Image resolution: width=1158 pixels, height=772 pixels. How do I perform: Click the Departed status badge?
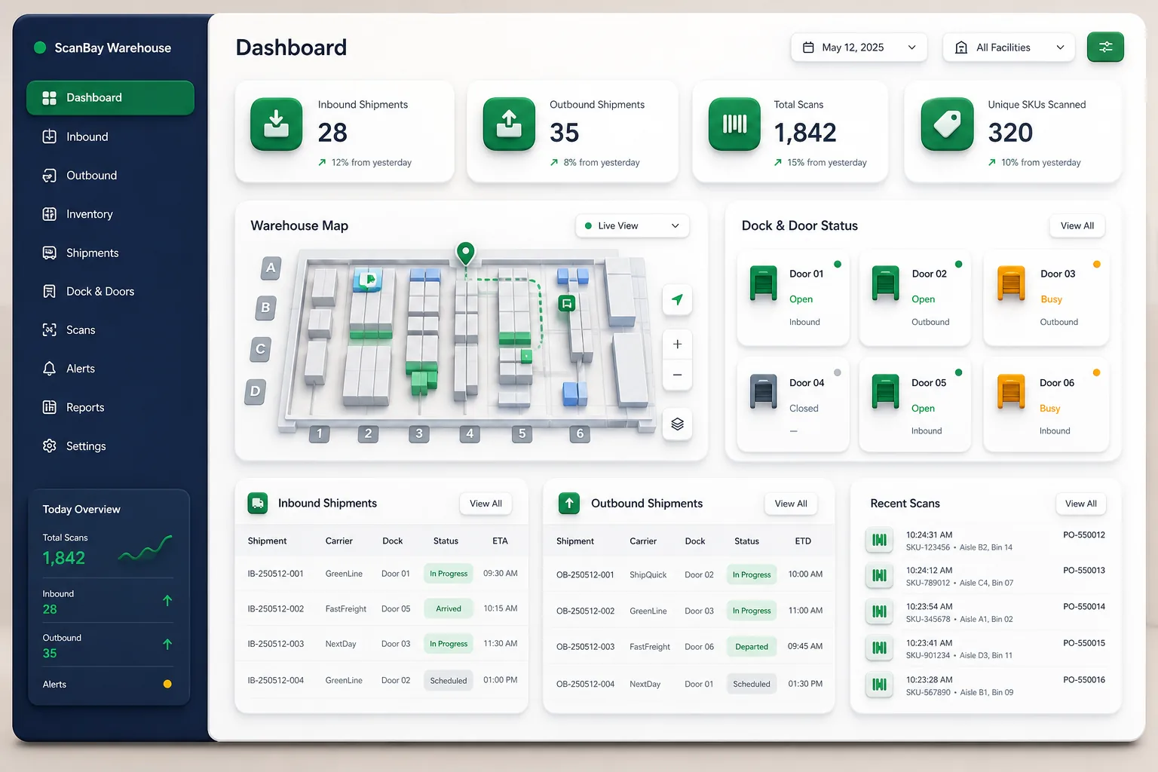pyautogui.click(x=752, y=647)
